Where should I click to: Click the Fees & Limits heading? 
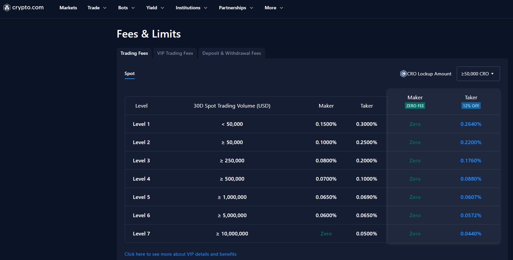coord(149,34)
